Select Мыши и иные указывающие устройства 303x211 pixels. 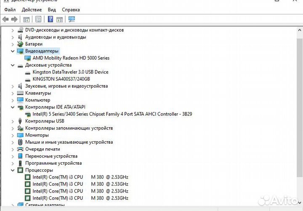point(69,142)
